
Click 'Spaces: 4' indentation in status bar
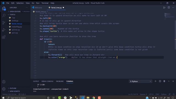pos(143,94)
